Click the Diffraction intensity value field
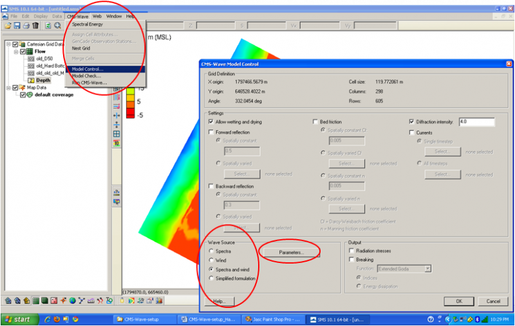Screen dimensions: 515x326 [x=476, y=122]
